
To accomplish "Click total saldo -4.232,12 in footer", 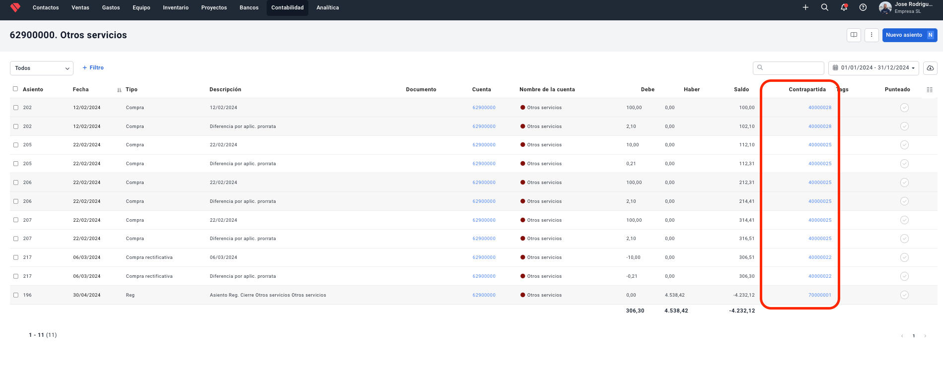I will pos(742,311).
